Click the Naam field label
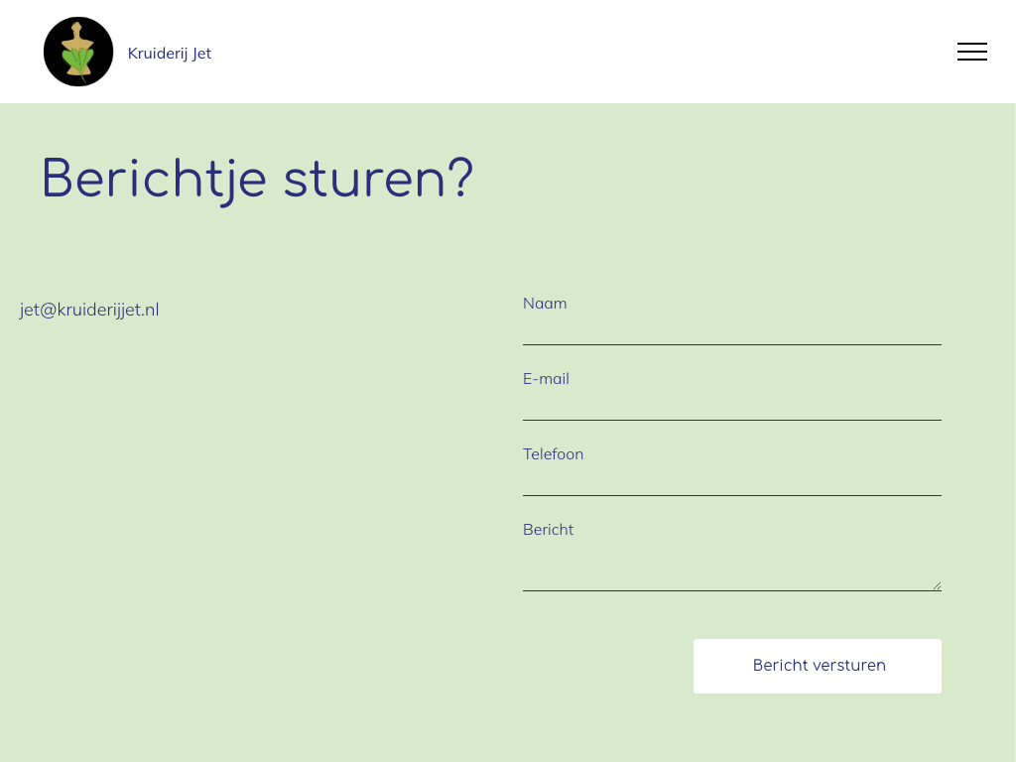The width and height of the screenshot is (1016, 762). tap(545, 304)
